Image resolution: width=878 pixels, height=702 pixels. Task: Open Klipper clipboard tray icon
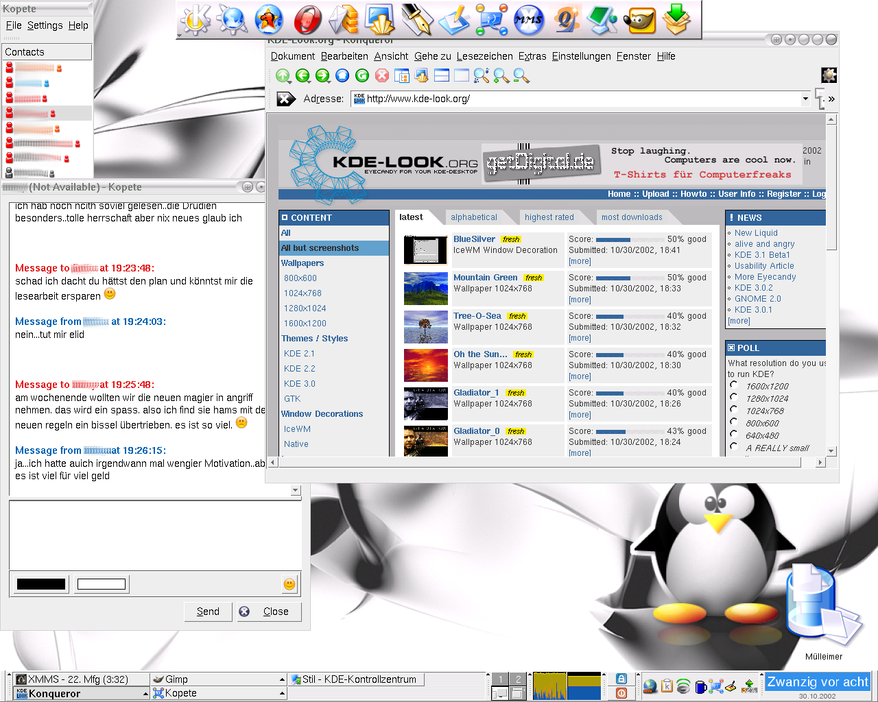(667, 686)
